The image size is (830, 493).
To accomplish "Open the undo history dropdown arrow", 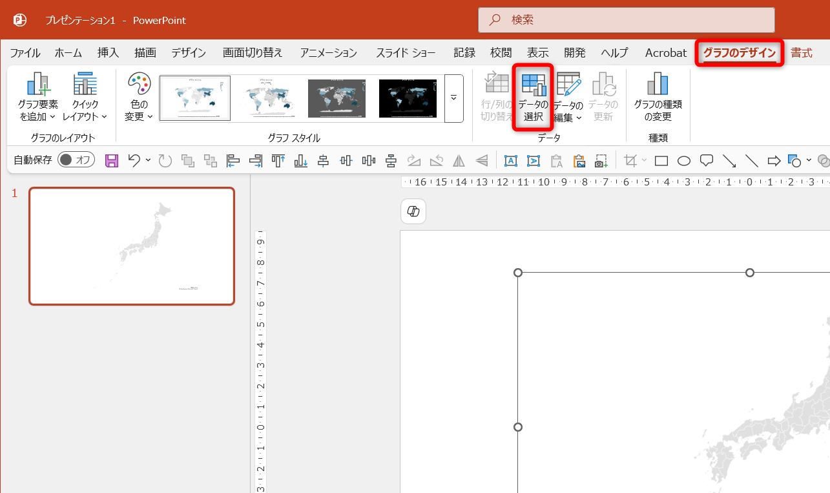I will (148, 160).
